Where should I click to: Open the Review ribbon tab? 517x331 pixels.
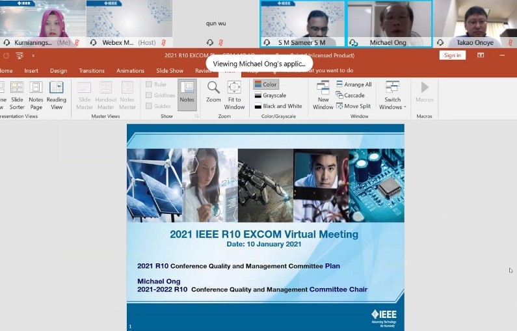coord(203,70)
